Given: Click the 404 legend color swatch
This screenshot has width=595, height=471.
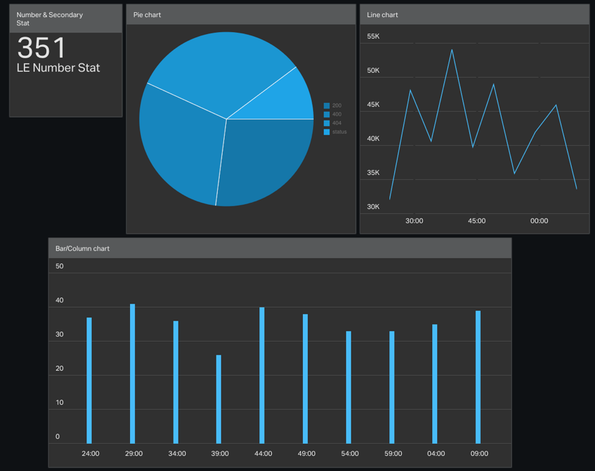Looking at the screenshot, I should point(327,123).
